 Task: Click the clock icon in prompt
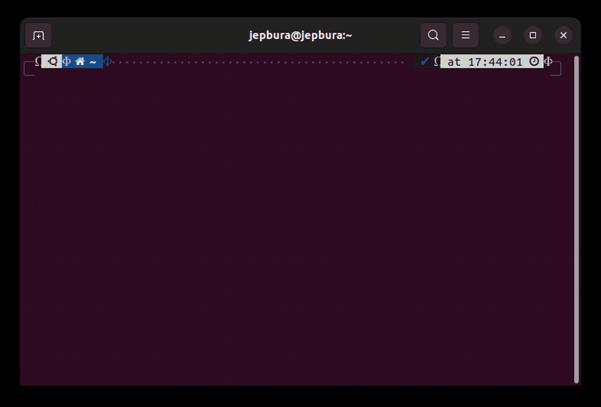(x=534, y=61)
